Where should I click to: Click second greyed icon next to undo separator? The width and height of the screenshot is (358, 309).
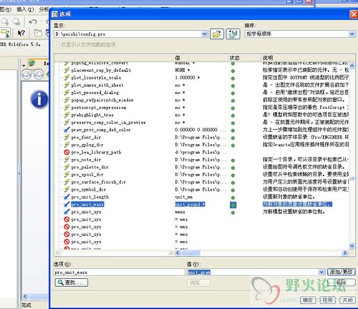pyautogui.click(x=16, y=22)
